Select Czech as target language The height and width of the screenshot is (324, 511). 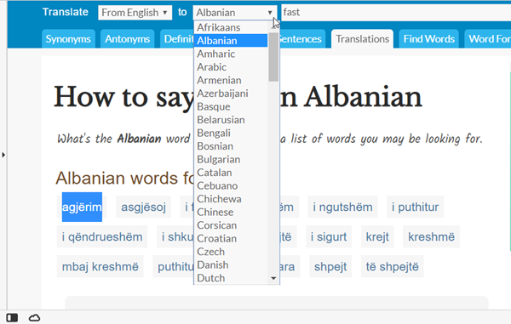click(231, 252)
